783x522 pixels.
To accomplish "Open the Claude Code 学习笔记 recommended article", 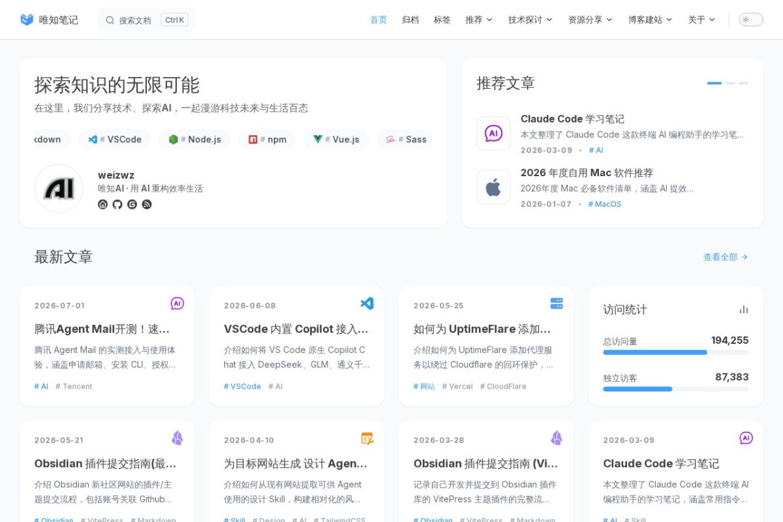I will tap(572, 119).
